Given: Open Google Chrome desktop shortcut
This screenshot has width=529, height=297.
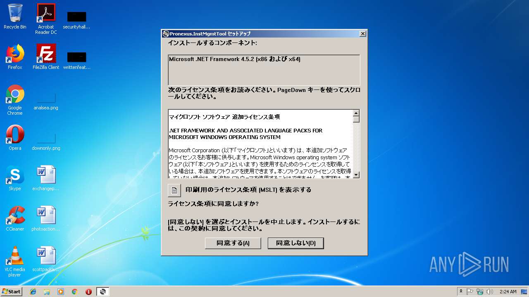Looking at the screenshot, I should (15, 100).
